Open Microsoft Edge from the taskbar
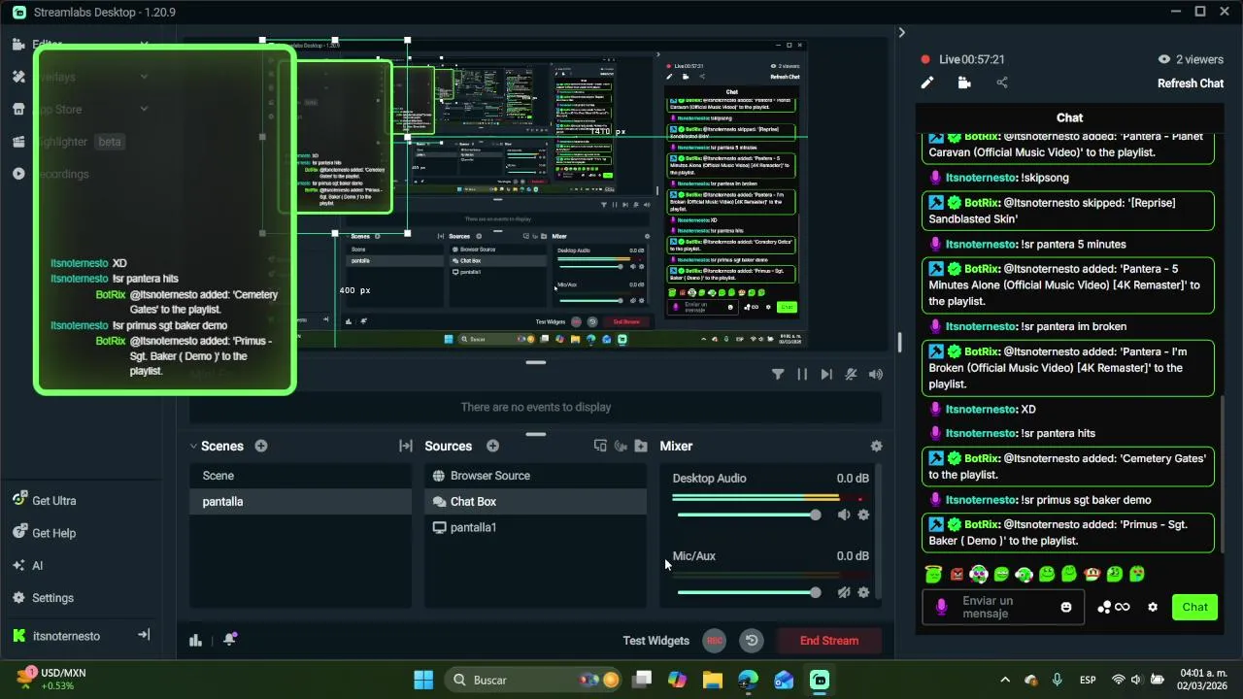 point(748,680)
